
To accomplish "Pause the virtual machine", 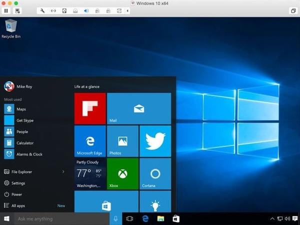I will [6, 10].
